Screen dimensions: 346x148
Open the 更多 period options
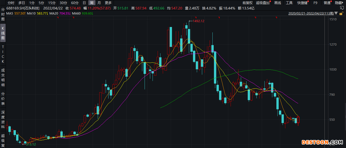(x=108, y=3)
